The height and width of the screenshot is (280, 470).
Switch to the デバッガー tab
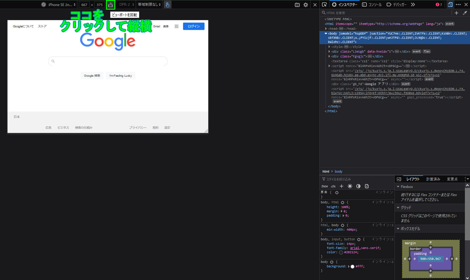397,5
